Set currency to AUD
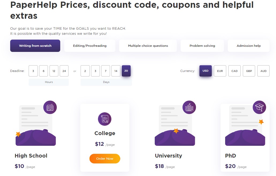276x176 pixels. (263, 71)
